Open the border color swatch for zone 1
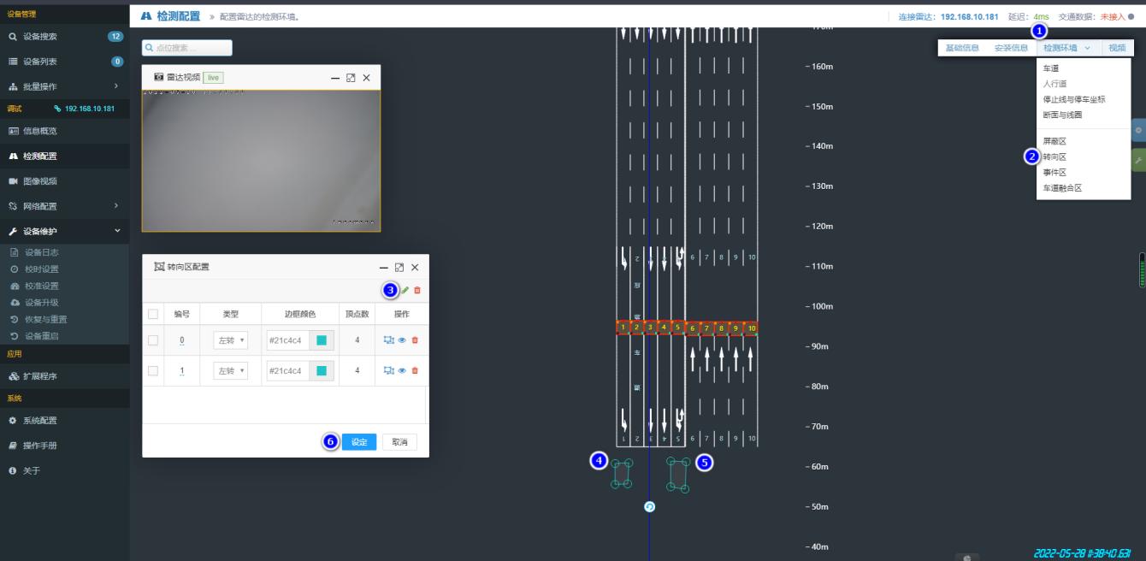This screenshot has width=1146, height=561. pos(322,371)
